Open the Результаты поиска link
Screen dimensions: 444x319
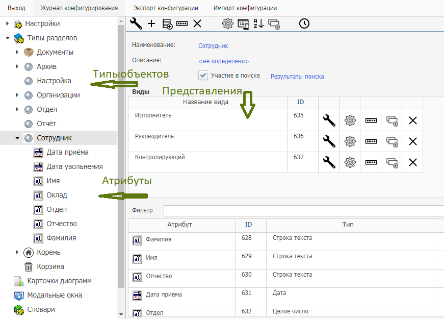pyautogui.click(x=297, y=76)
